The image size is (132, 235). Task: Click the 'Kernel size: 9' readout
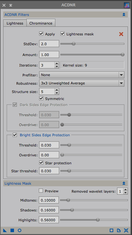coord(92,65)
